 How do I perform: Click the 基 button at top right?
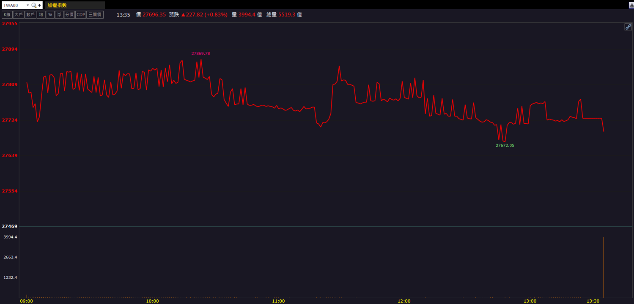(x=631, y=5)
